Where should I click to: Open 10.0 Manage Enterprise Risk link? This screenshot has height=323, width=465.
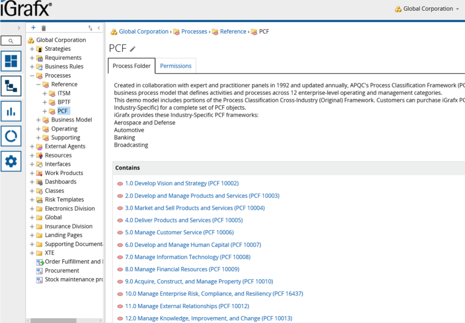coord(214,294)
